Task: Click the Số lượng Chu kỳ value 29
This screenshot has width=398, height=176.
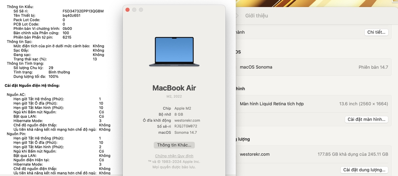Action: pos(51,68)
